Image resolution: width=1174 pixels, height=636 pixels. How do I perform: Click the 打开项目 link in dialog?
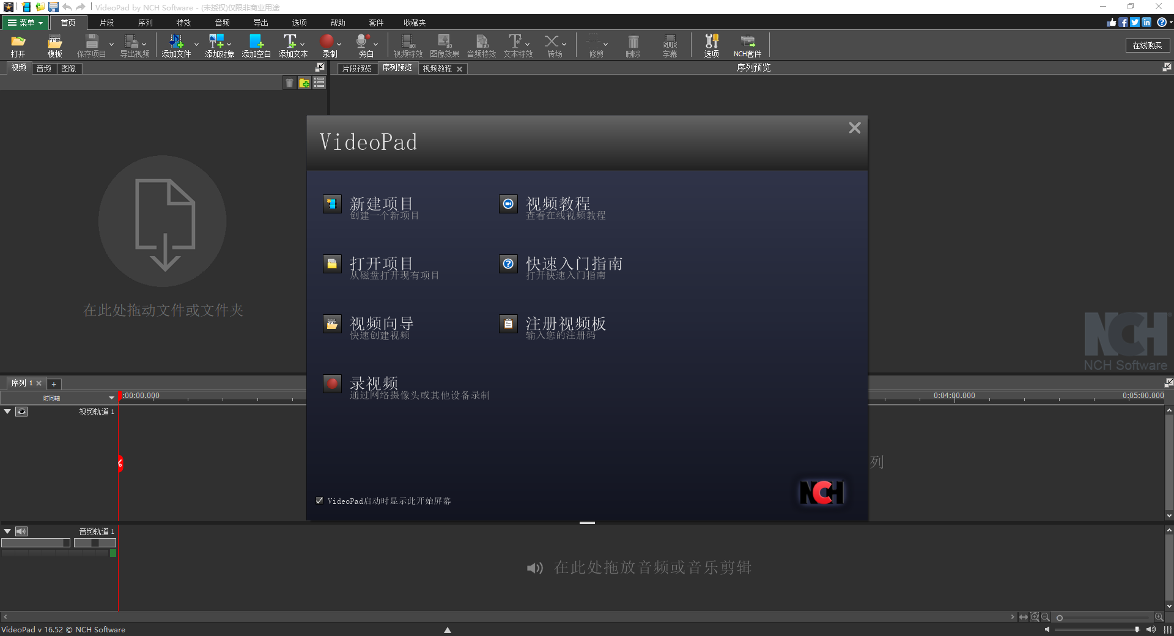[382, 264]
